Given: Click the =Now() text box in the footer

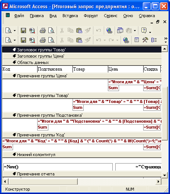Looking at the screenshot, I should [x=58, y=167].
